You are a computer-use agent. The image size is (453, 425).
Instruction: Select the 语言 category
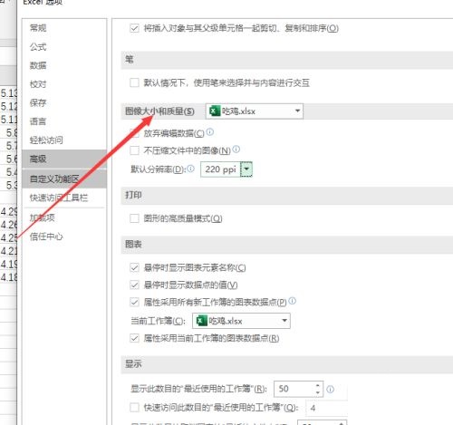click(38, 121)
